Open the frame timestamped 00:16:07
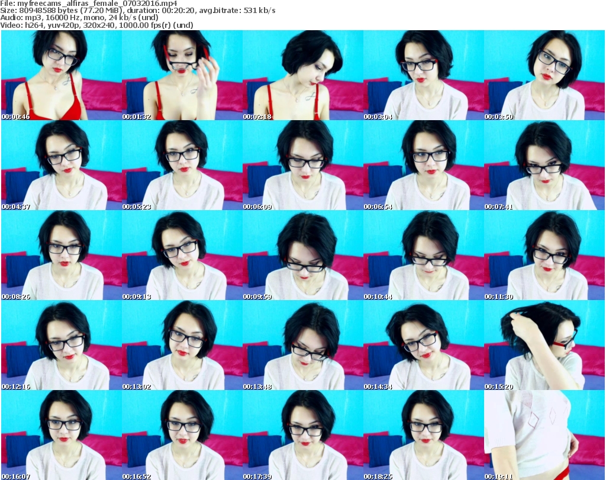The height and width of the screenshot is (480, 606). [x=62, y=435]
